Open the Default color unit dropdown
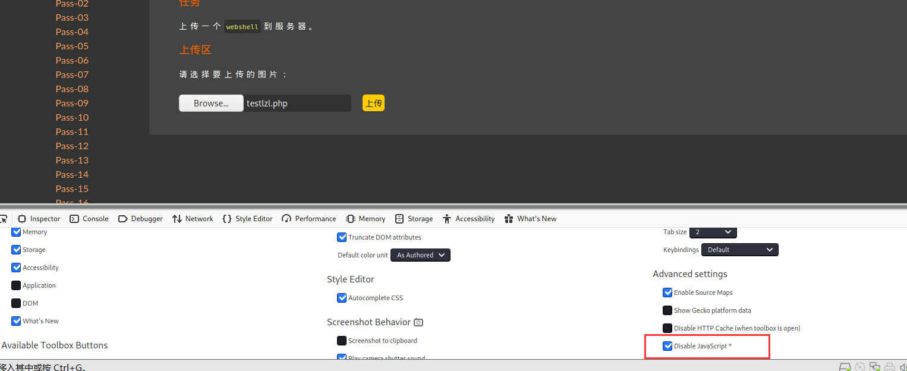The height and width of the screenshot is (371, 907). click(x=420, y=255)
